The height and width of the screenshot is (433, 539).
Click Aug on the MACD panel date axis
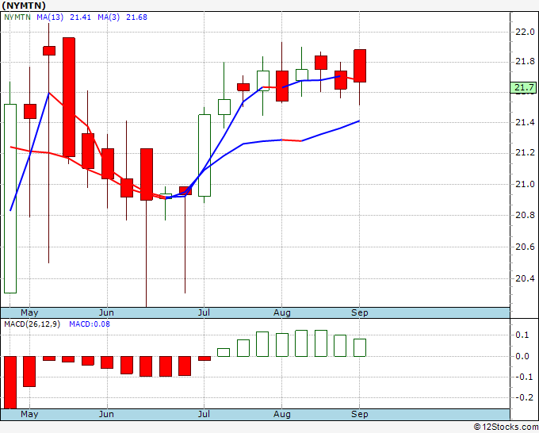[282, 414]
